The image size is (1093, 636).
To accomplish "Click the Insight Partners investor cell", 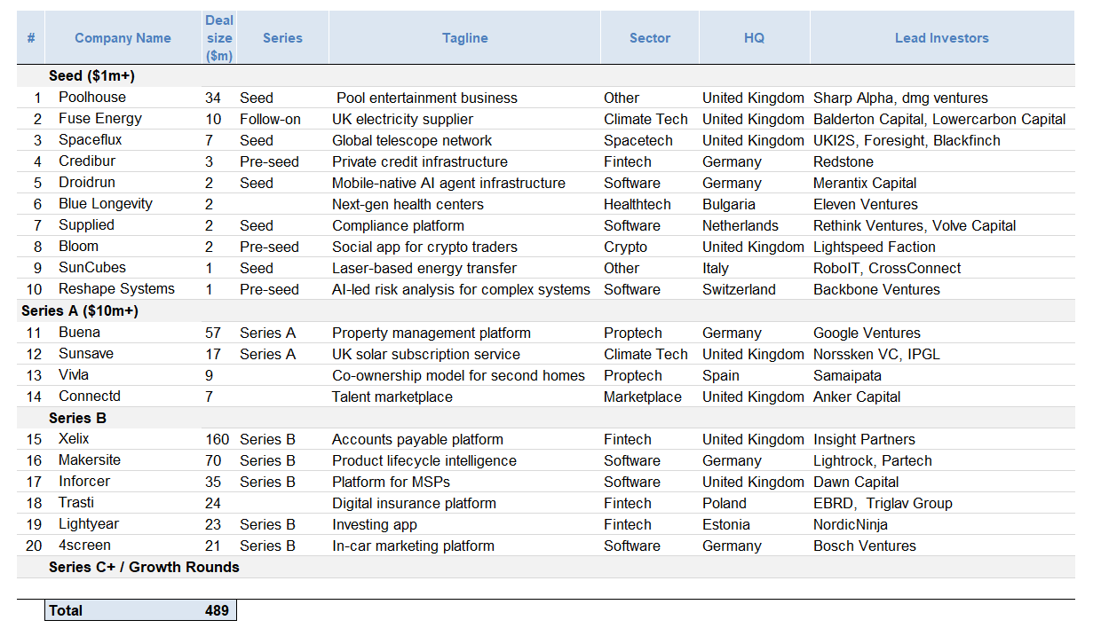I will (x=864, y=439).
